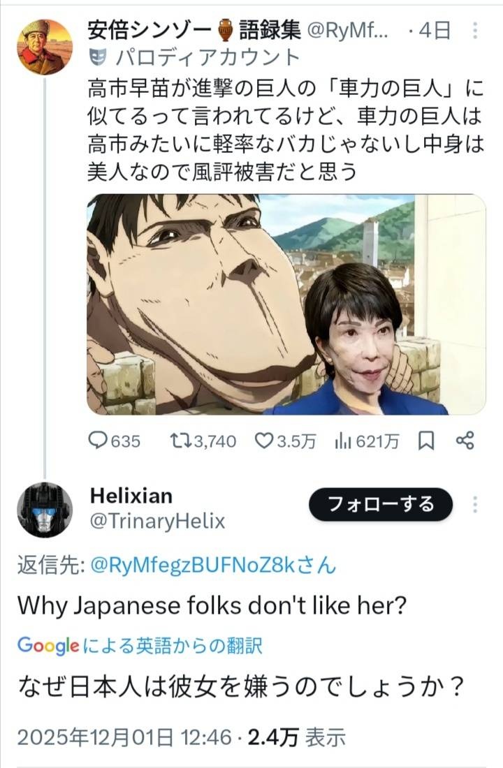Screen dimensions: 503x768
Task: Open the @RyMfegzBUFNoZ8k mention link
Action: click(x=213, y=566)
